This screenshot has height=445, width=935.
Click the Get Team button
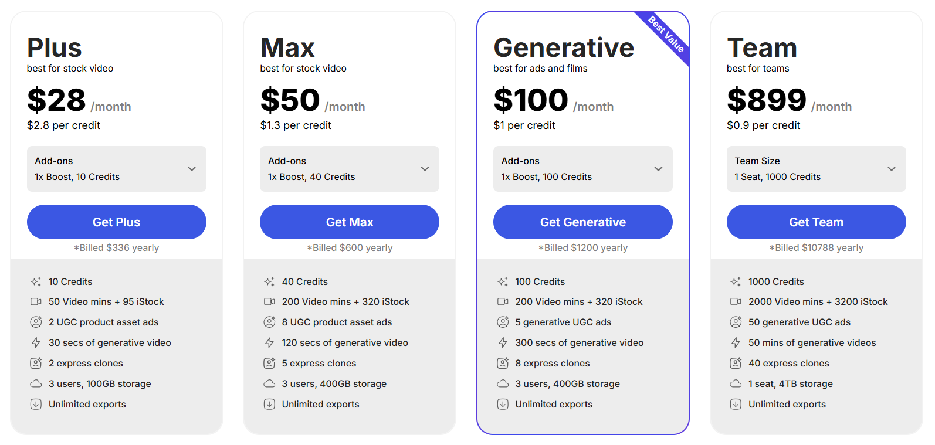point(816,222)
